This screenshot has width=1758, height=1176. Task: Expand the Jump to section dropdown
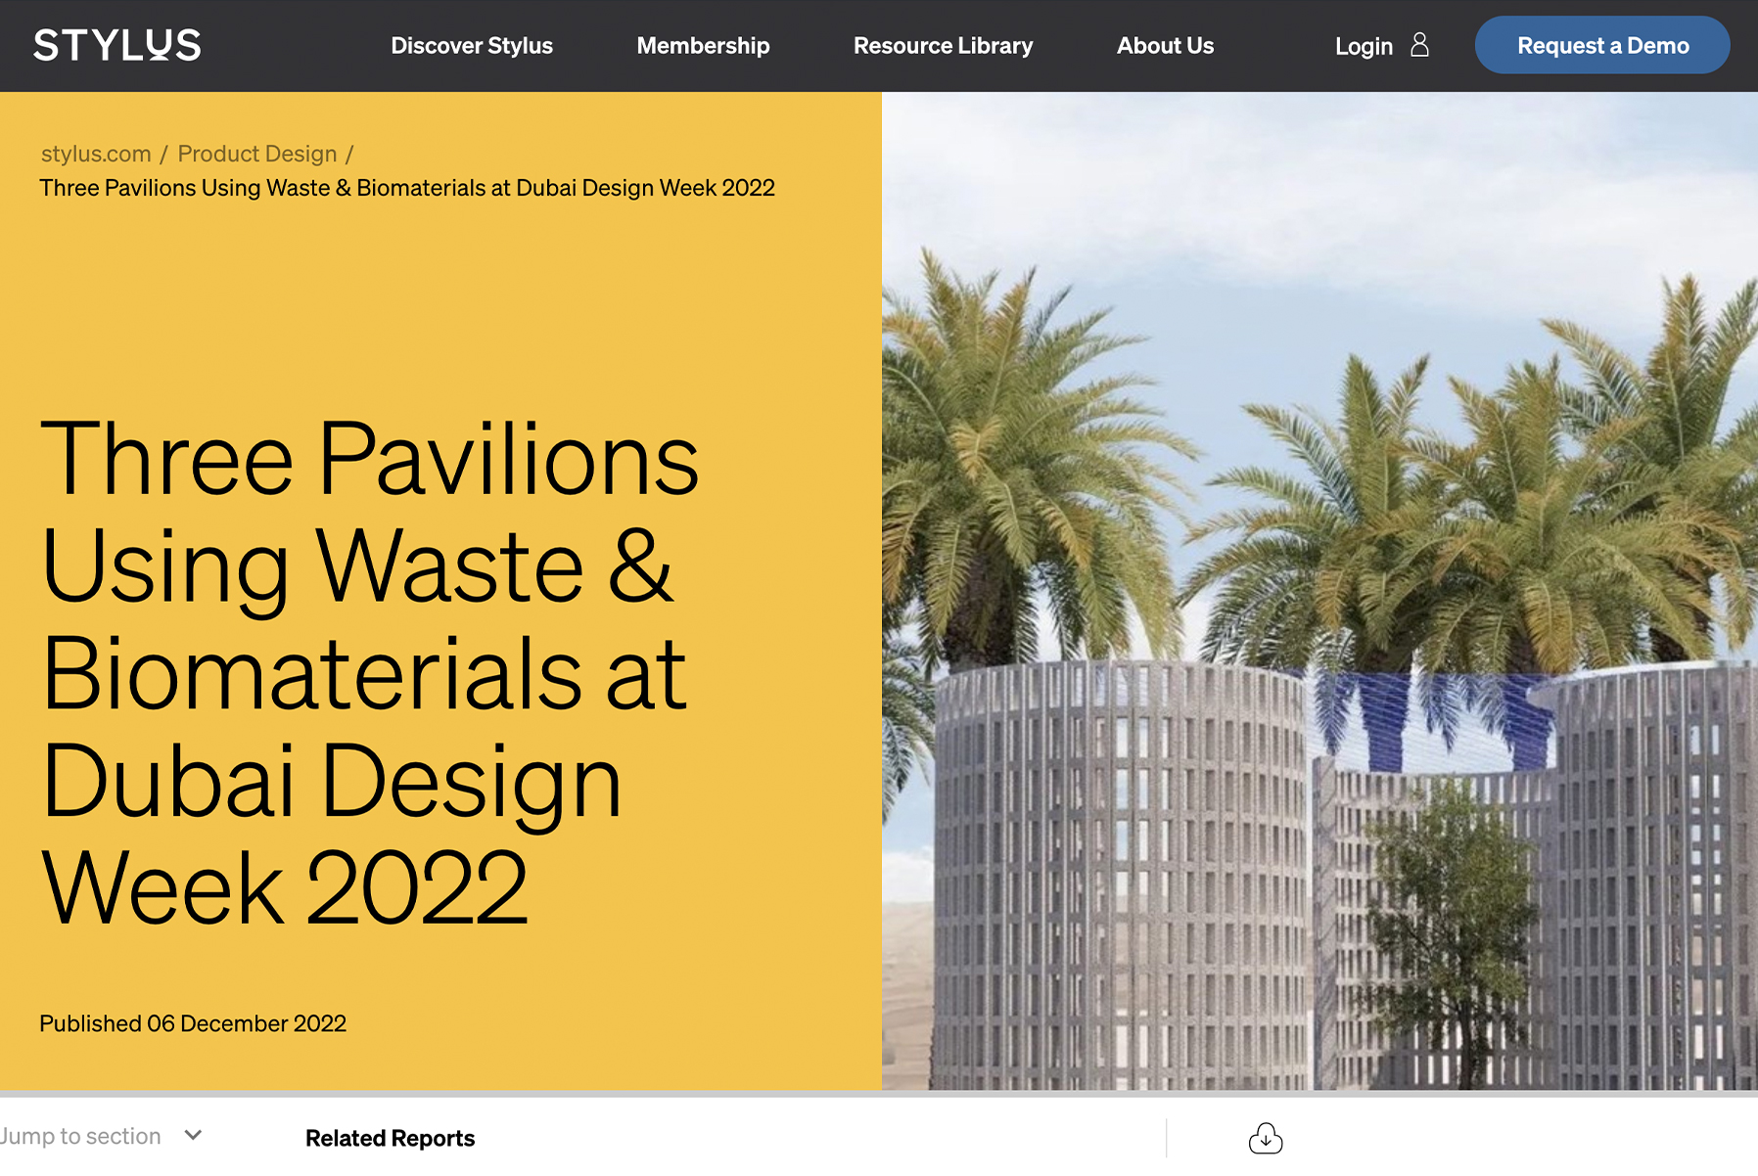101,1136
